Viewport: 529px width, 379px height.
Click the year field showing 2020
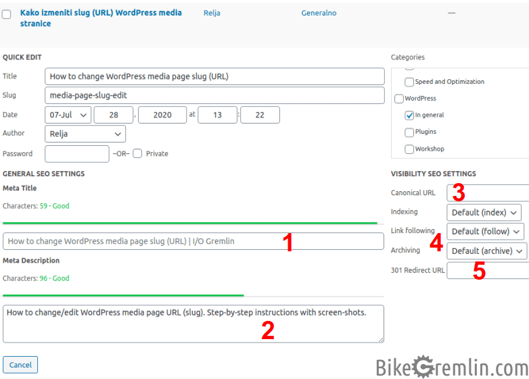(162, 115)
